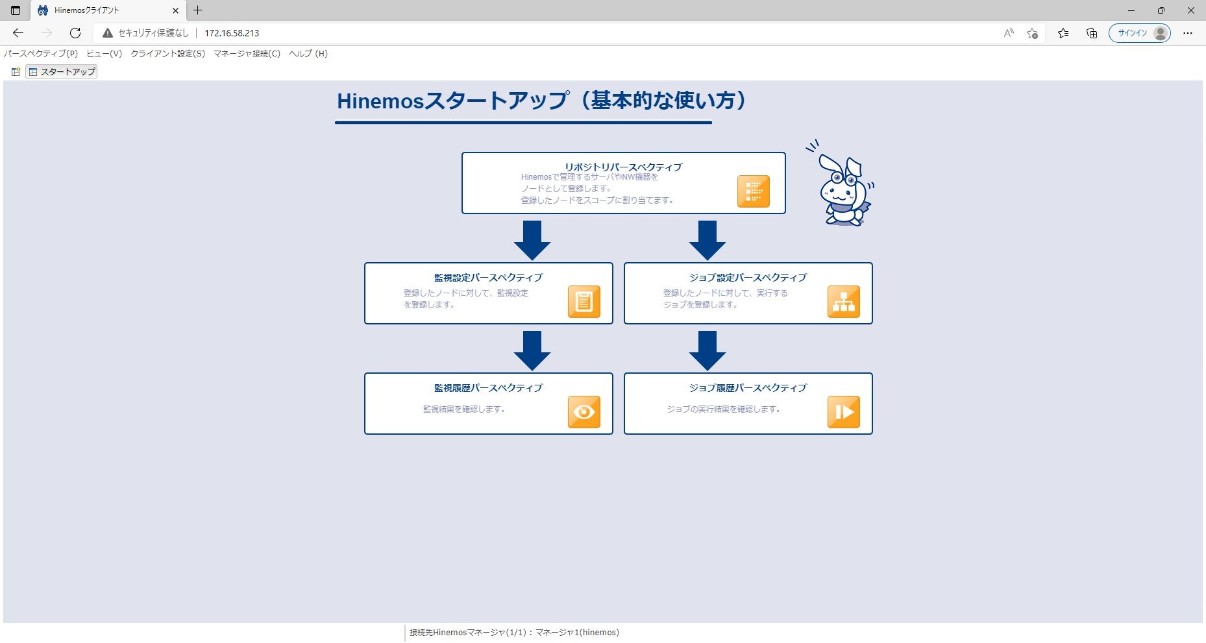The width and height of the screenshot is (1206, 643).
Task: Click the ジョブ履歴パースペクティブ card title
Action: (x=748, y=387)
